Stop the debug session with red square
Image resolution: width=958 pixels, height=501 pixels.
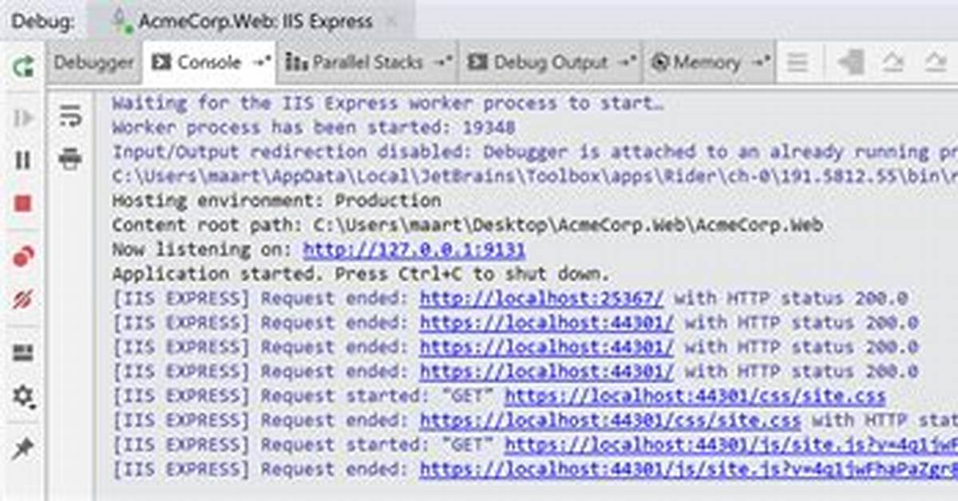(x=23, y=203)
